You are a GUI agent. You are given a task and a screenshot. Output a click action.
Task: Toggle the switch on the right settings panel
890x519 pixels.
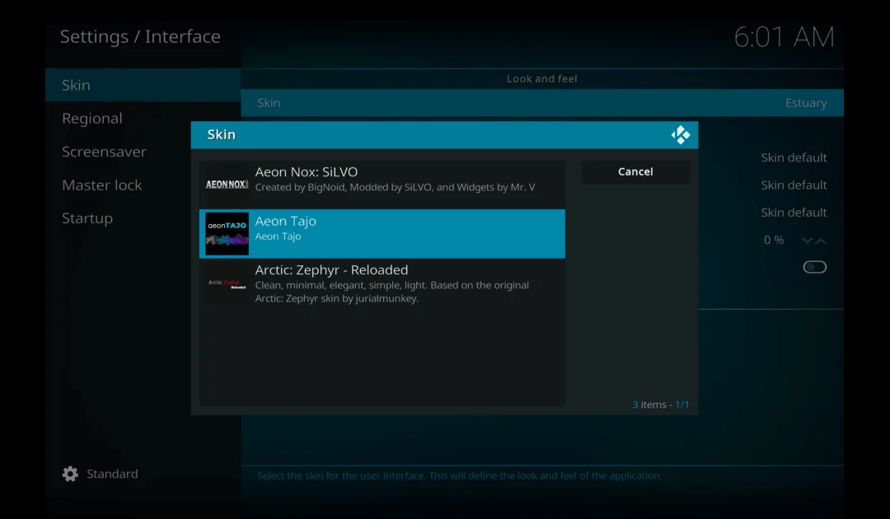pos(814,266)
